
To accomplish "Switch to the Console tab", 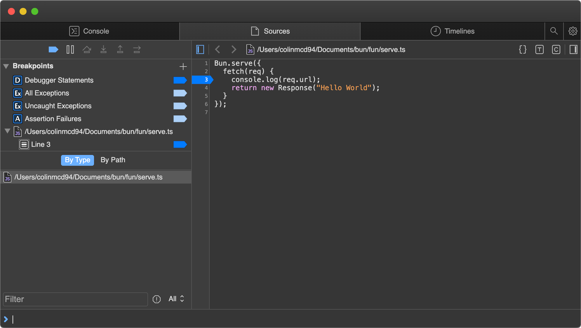I will 89,31.
